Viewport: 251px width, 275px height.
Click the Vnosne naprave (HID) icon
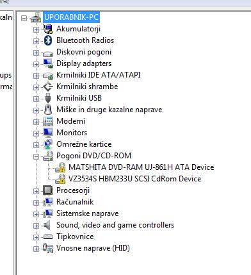[x=48, y=248]
